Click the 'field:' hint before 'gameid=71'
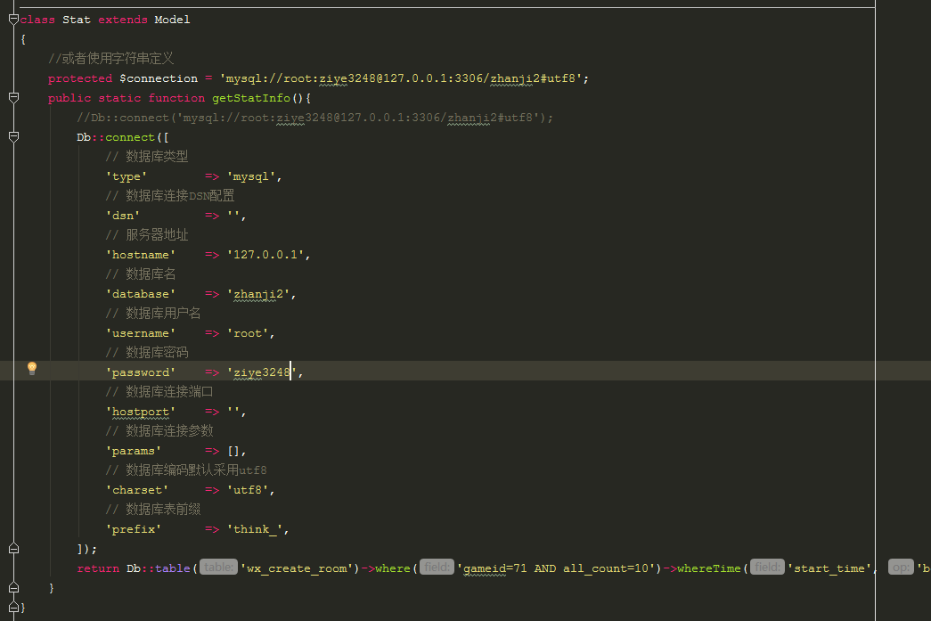Screen dimensions: 931x621 (x=437, y=568)
